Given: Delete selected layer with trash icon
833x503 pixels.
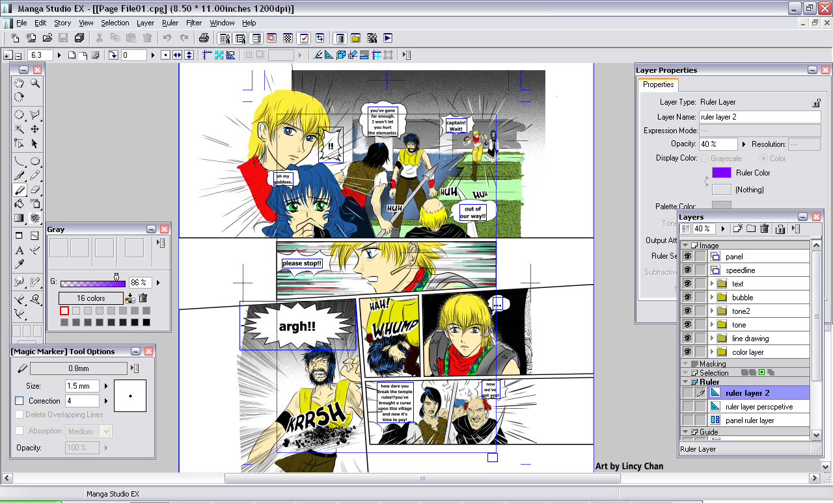Looking at the screenshot, I should point(765,229).
